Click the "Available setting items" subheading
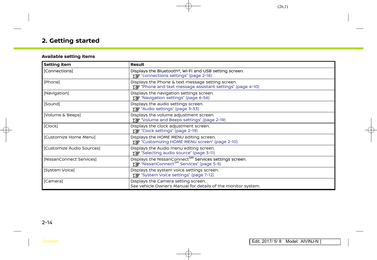 point(68,56)
